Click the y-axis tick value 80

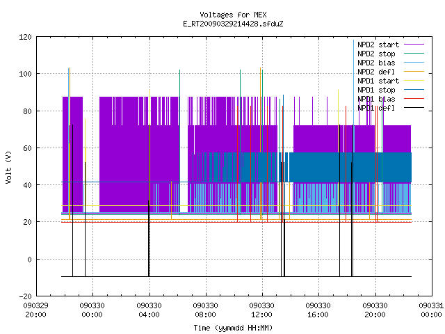point(27,111)
